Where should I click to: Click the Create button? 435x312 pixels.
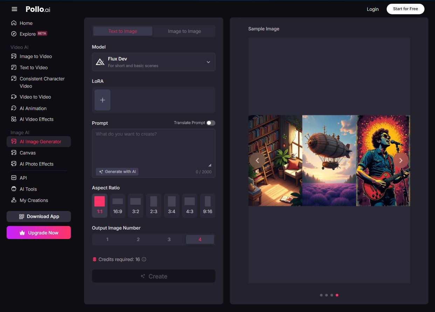[x=153, y=276]
